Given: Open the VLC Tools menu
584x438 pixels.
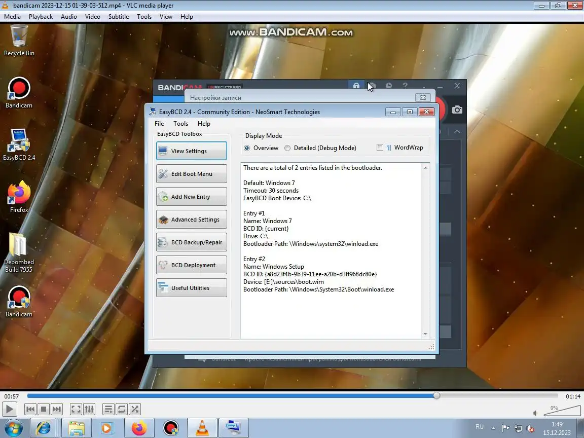Looking at the screenshot, I should click(x=144, y=16).
